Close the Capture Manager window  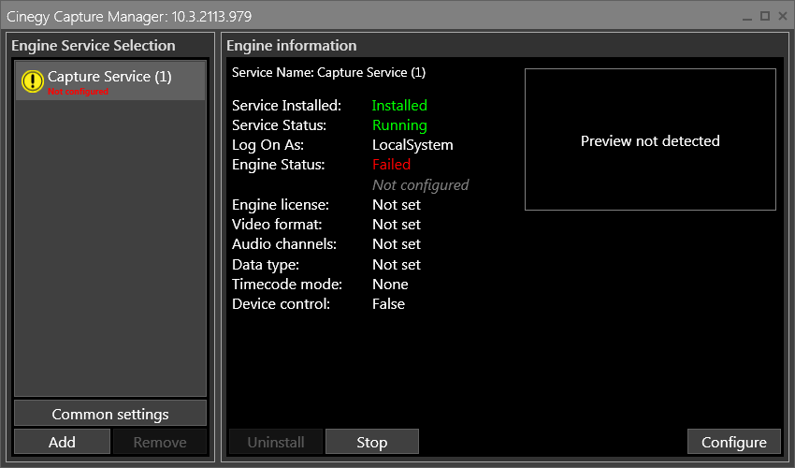783,16
